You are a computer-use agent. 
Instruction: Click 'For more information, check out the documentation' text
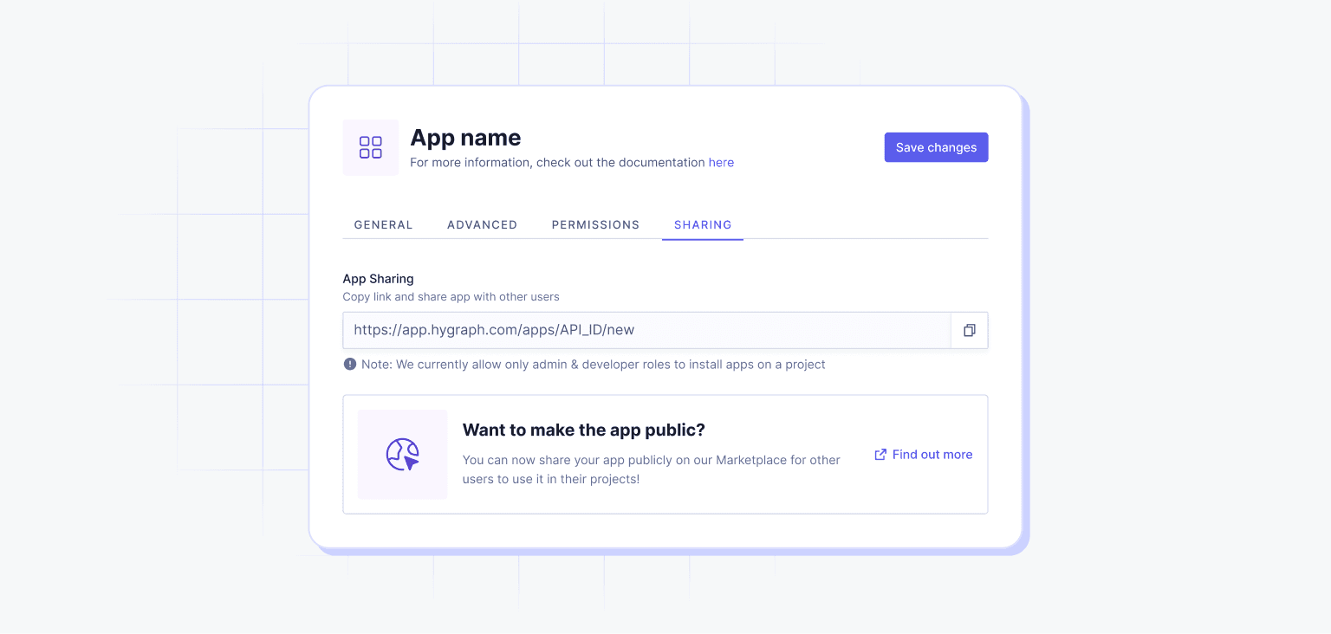coord(558,163)
